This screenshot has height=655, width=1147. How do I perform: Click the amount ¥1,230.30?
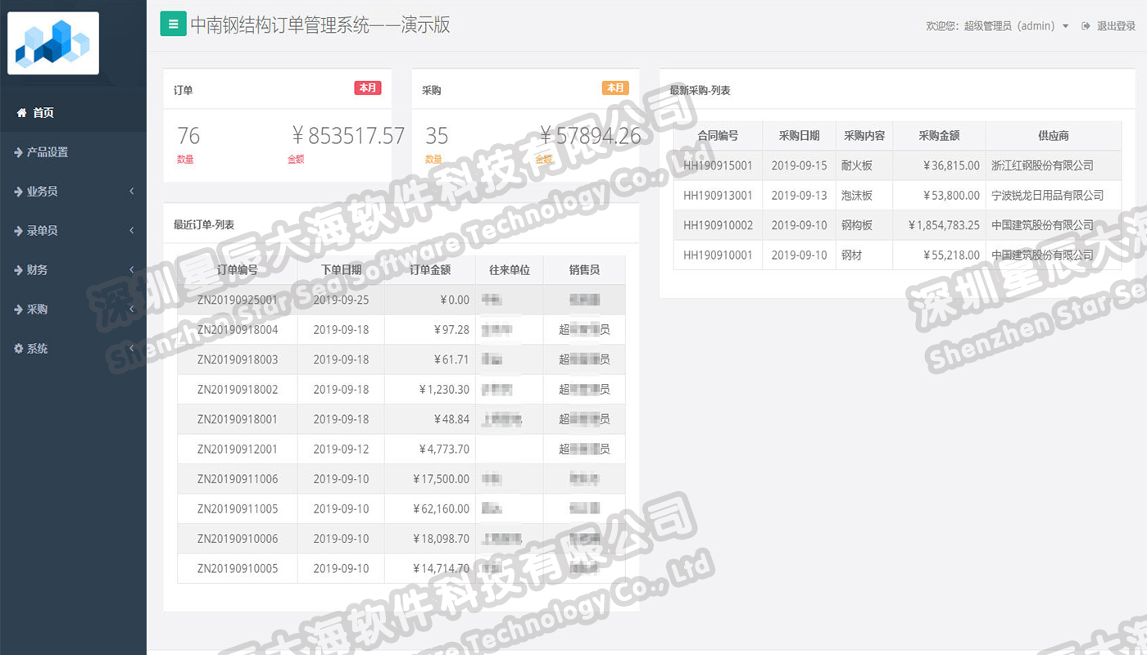444,390
